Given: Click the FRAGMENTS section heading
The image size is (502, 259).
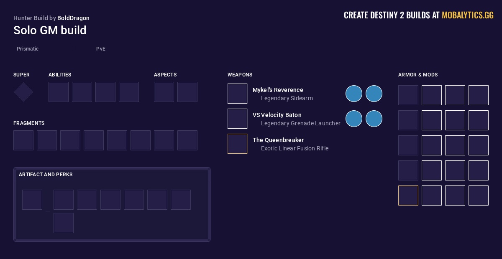Looking at the screenshot, I should click(x=29, y=123).
